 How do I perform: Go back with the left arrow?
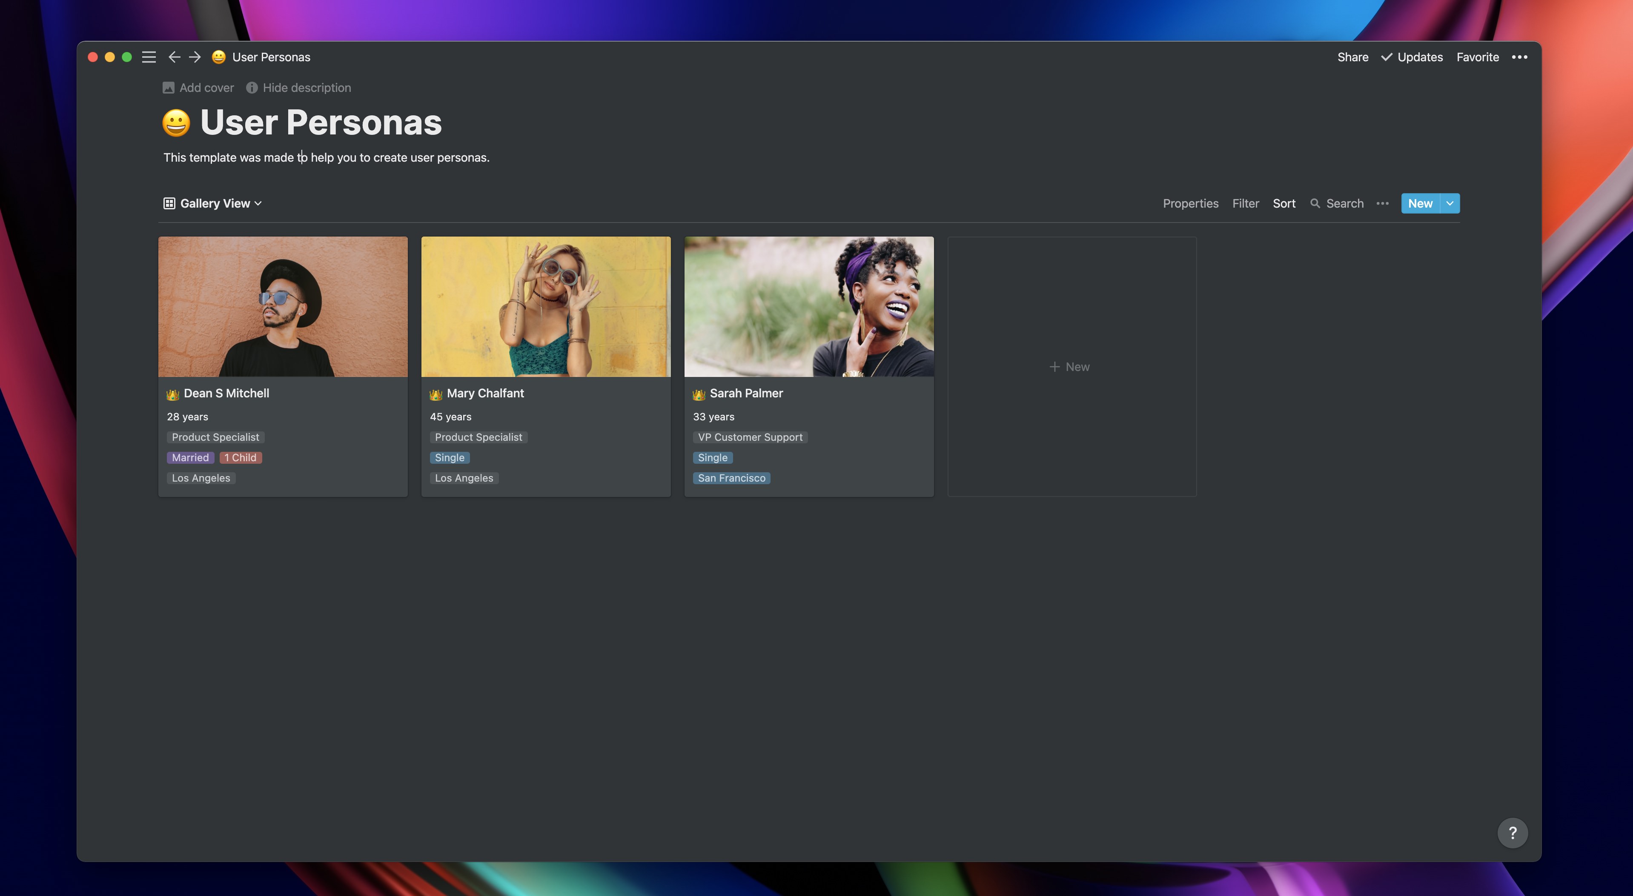[x=175, y=57]
